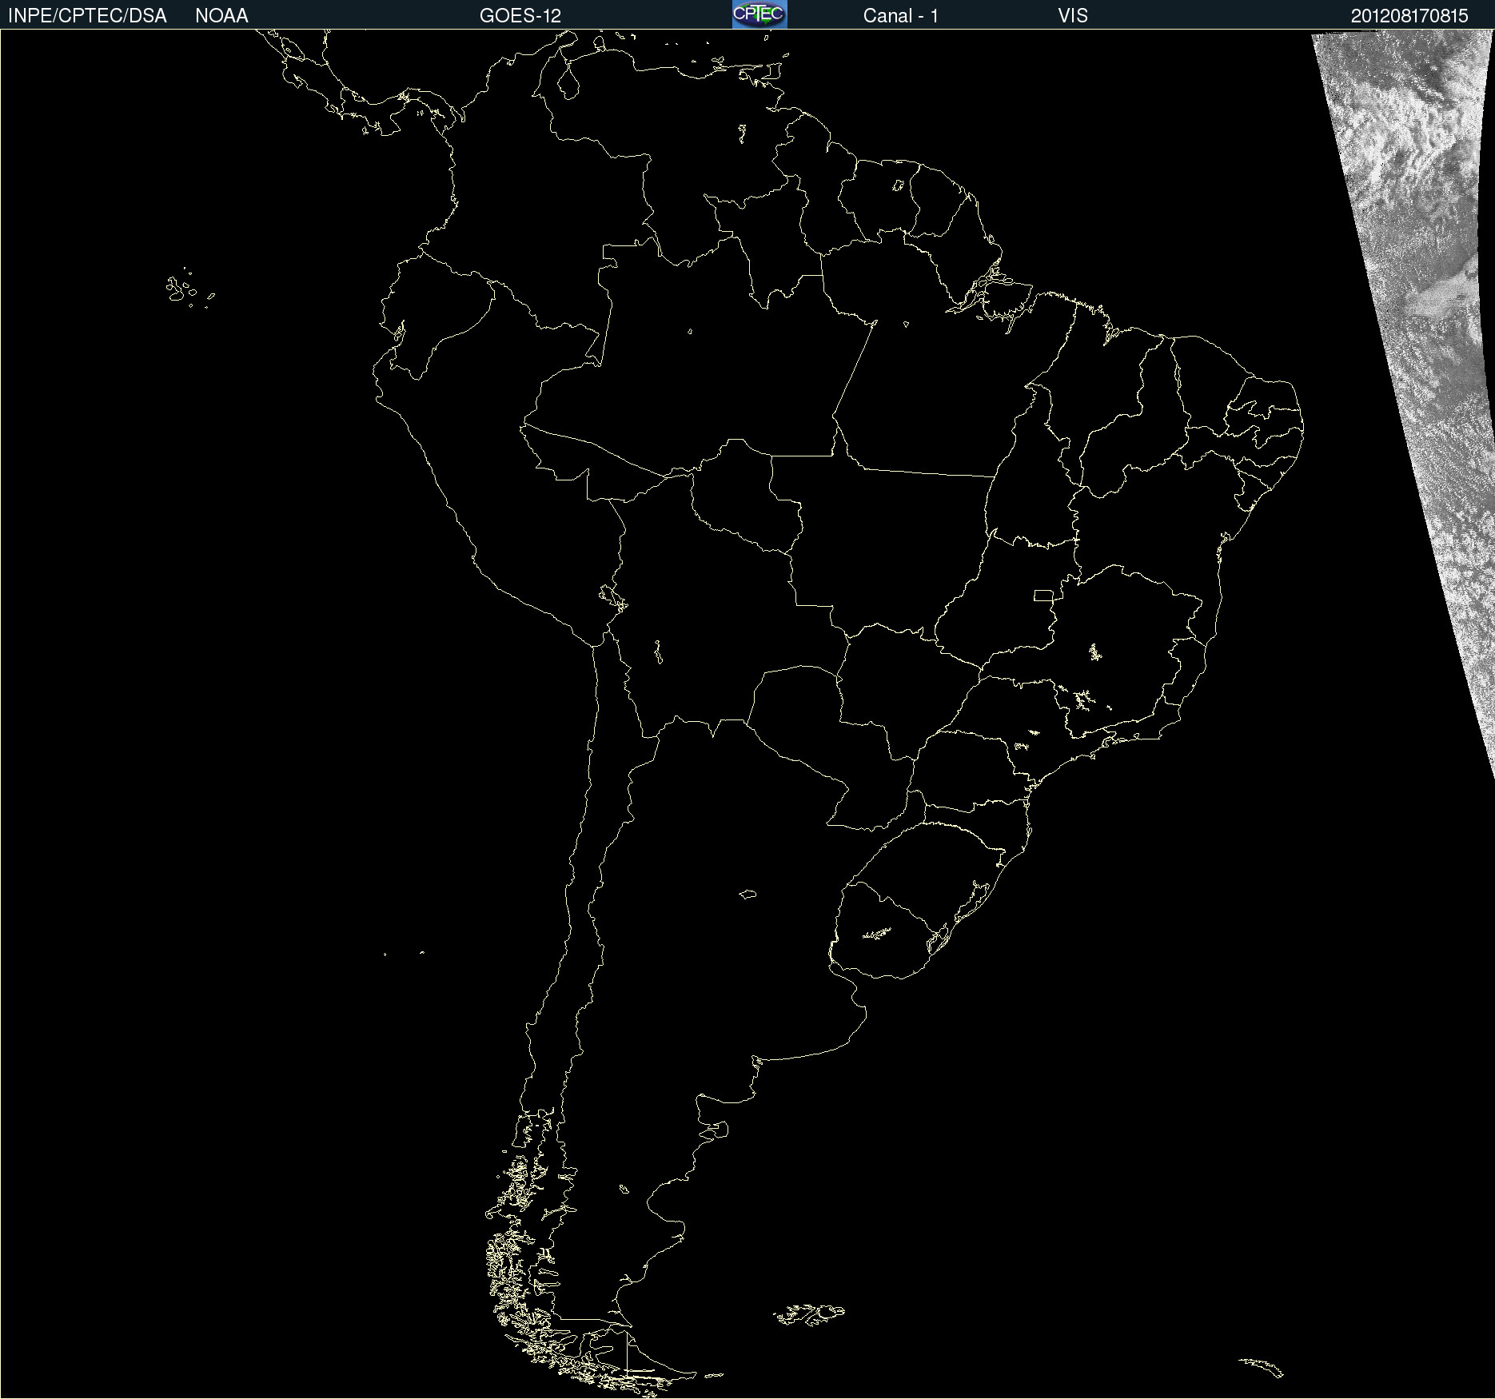Viewport: 1495px width, 1399px height.
Task: Select the INPE/CPTEC/DSA header label
Action: [x=87, y=16]
